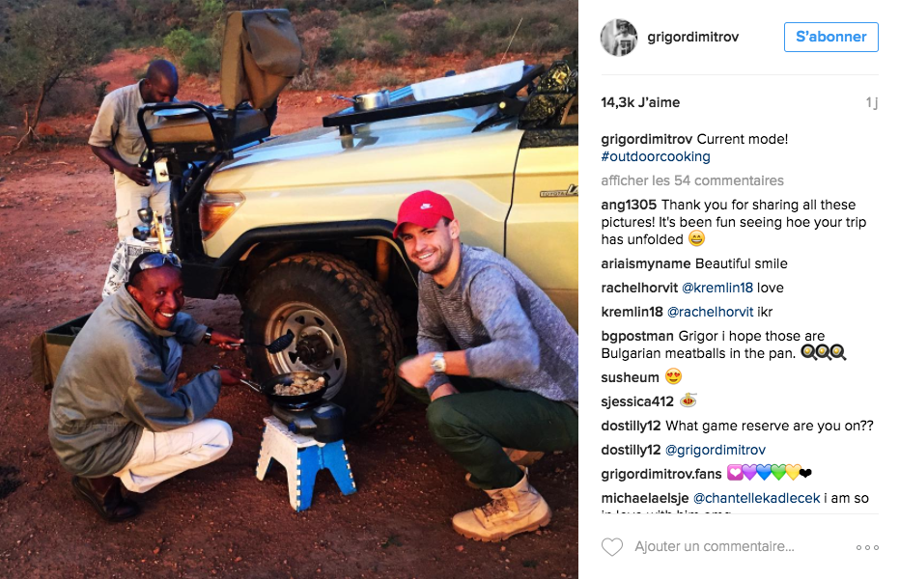Click the Ajouter un commentaire input field
899x579 pixels.
715,546
